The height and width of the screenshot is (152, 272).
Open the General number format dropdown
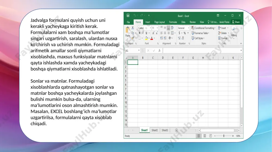(x=188, y=28)
